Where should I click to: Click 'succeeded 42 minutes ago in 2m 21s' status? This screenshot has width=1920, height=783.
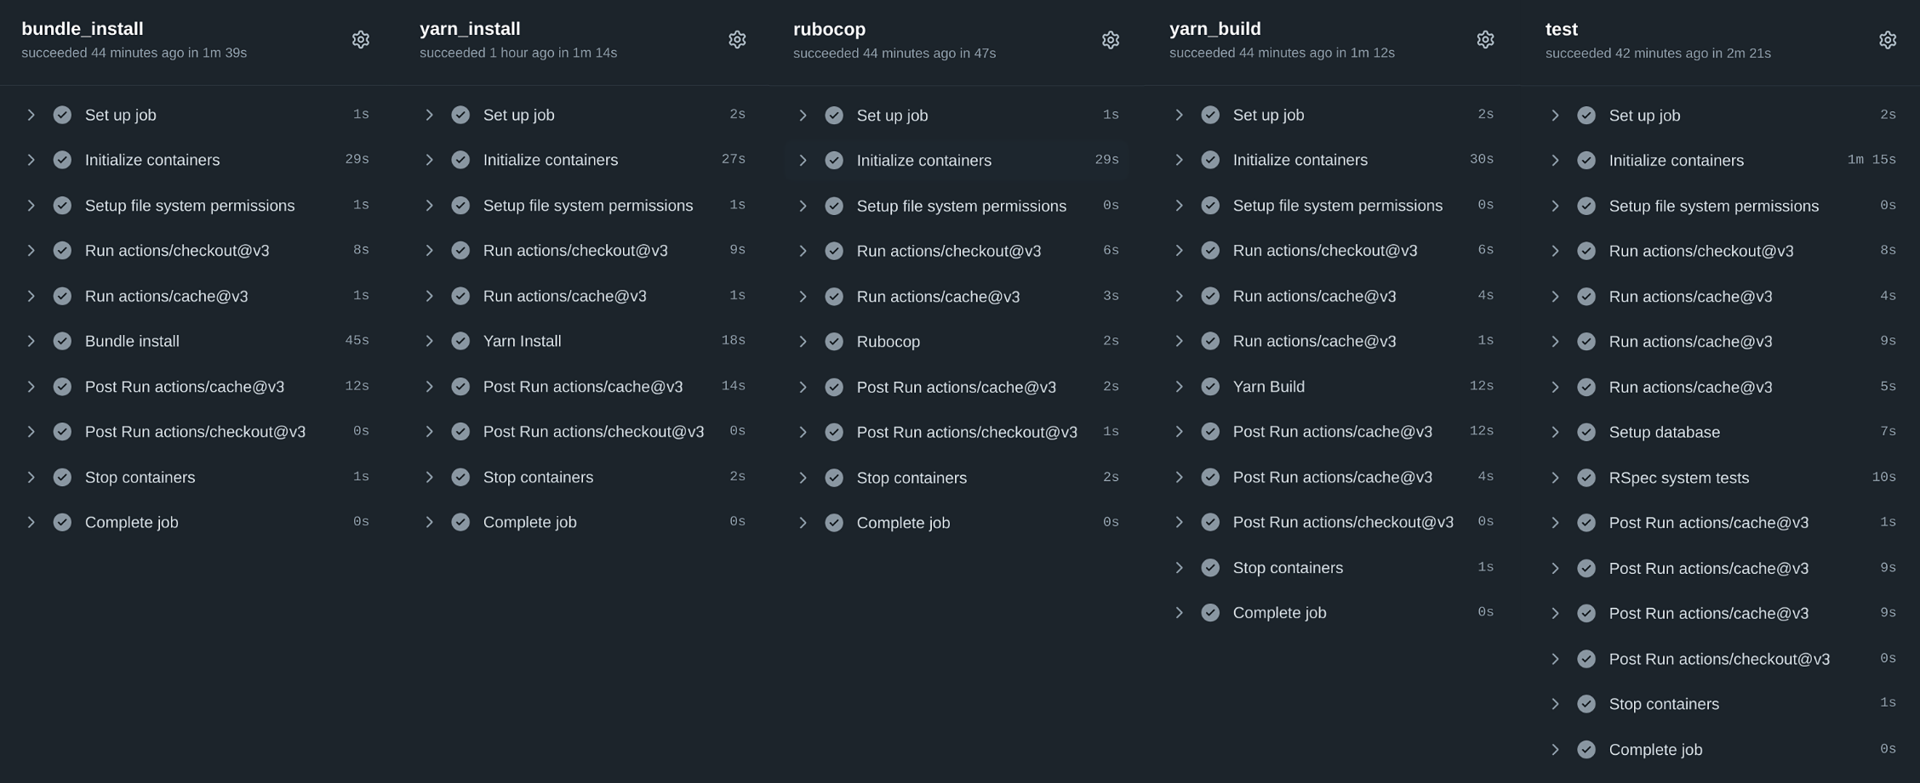point(1658,53)
